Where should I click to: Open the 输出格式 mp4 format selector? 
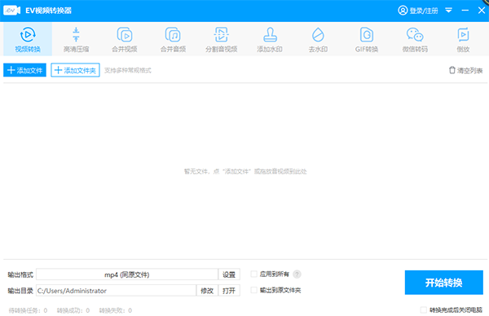pyautogui.click(x=127, y=274)
